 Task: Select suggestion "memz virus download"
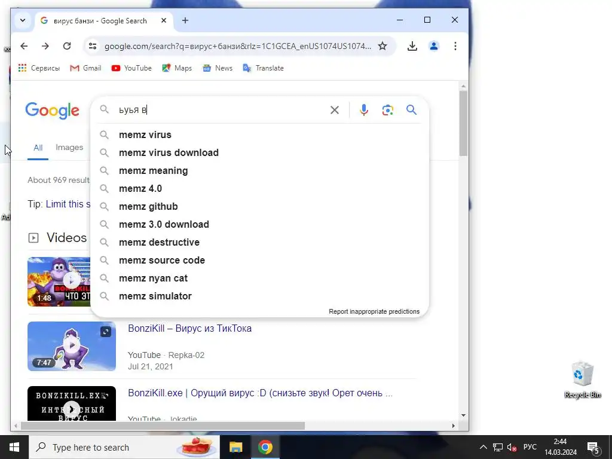tap(259, 152)
